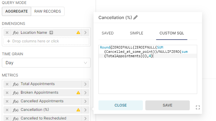Click the warning icon on Broken Appointments

[x=78, y=93]
